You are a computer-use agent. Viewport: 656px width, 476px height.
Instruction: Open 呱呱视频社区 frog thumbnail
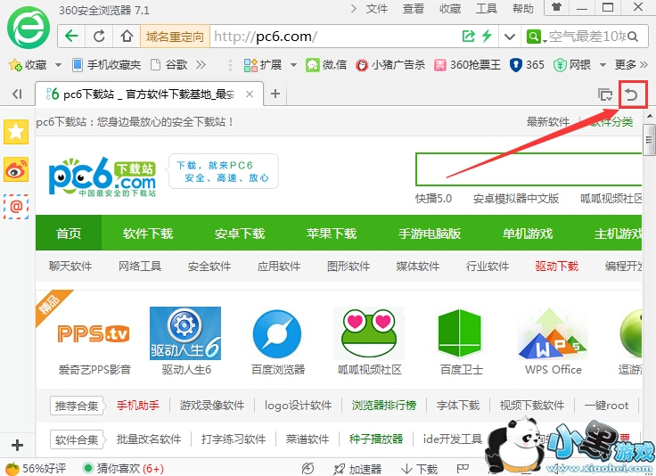369,333
